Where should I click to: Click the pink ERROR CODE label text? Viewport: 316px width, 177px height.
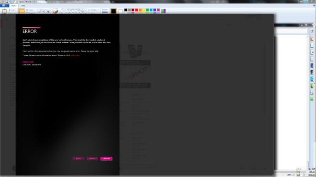click(x=28, y=62)
